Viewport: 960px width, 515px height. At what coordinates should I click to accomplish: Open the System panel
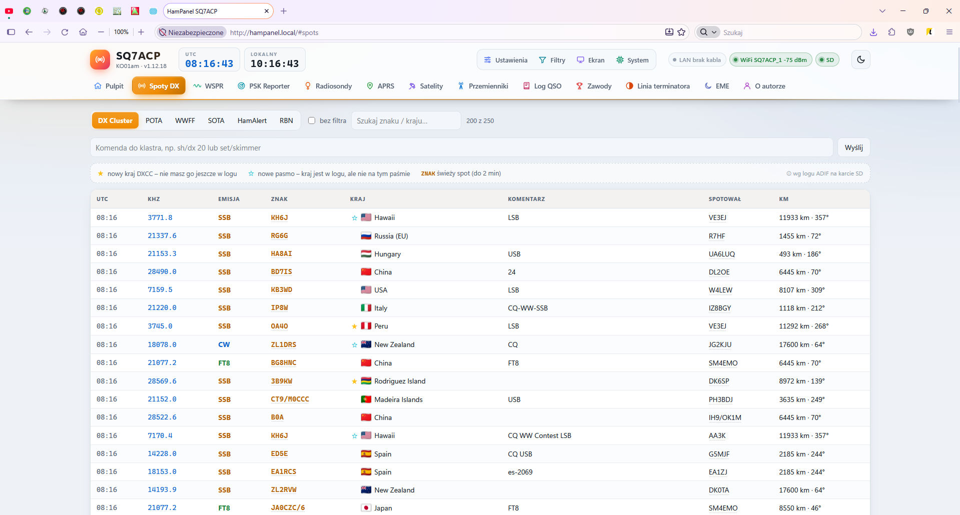click(632, 60)
